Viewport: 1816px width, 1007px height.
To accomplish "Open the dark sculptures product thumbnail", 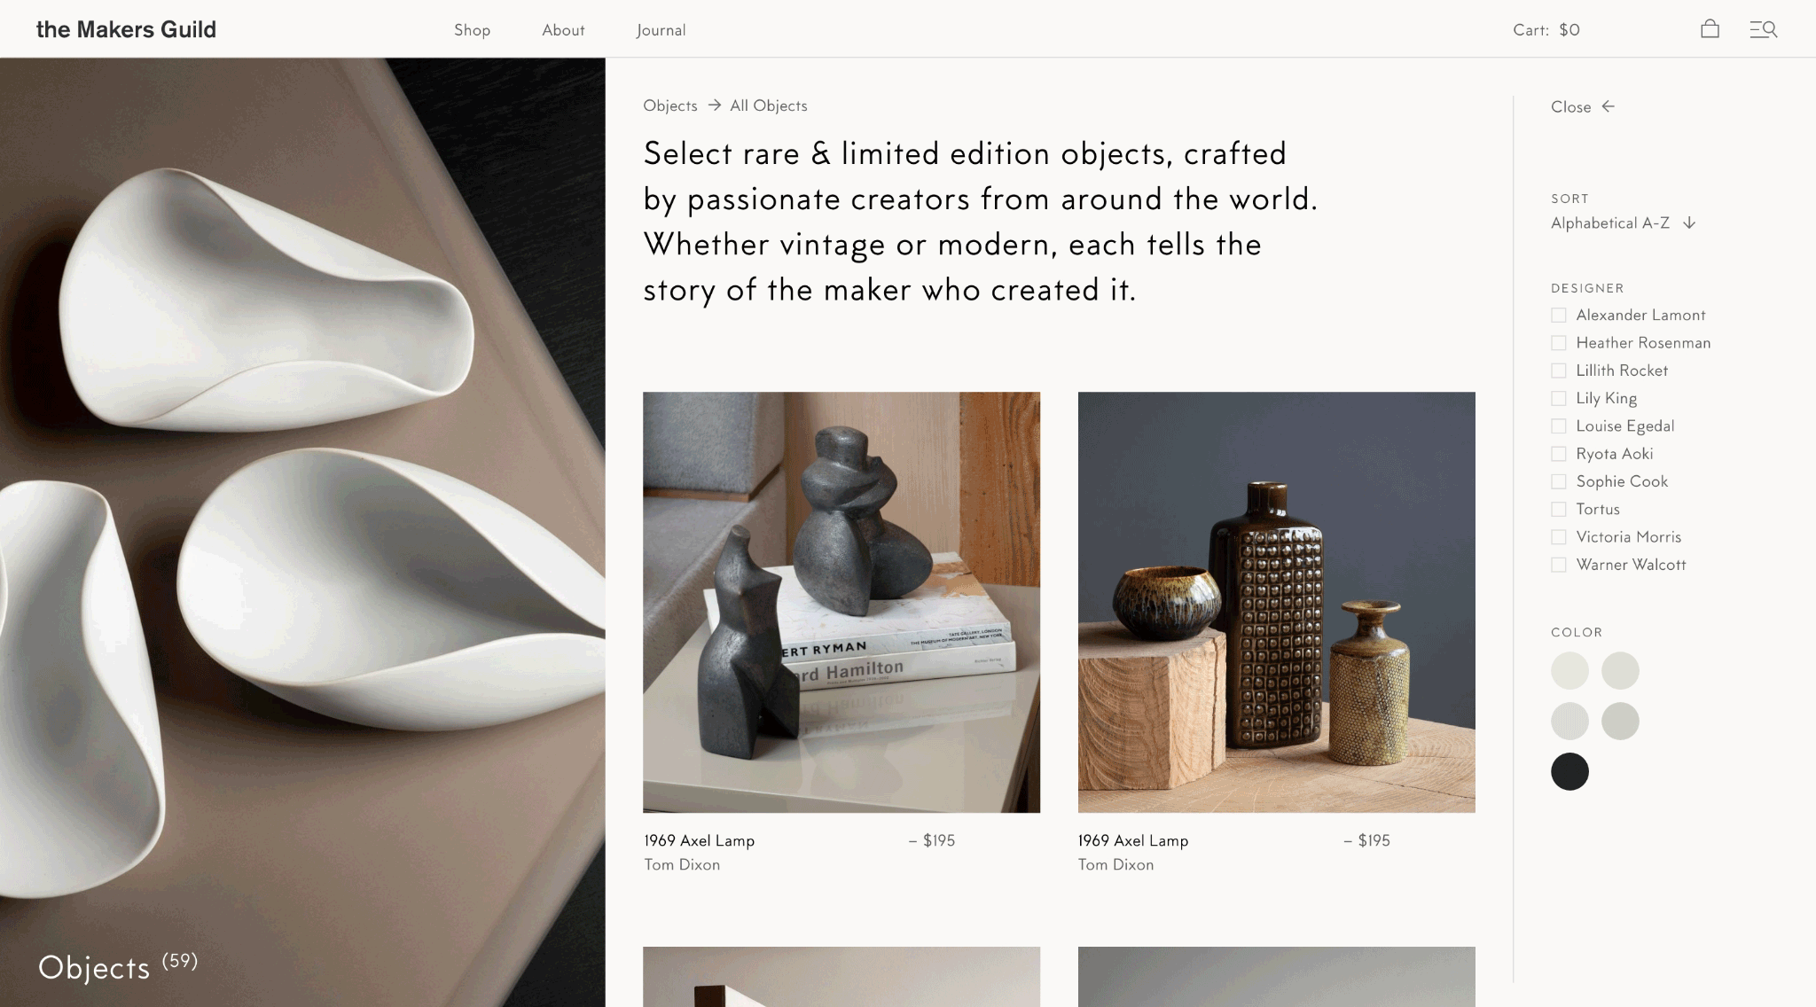I will click(x=841, y=602).
